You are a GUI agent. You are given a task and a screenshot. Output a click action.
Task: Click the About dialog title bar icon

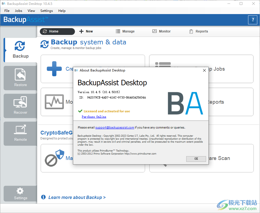[x=76, y=70]
